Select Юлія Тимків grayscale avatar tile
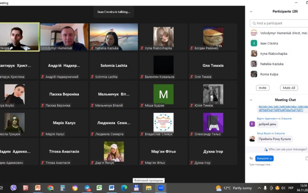The width and height of the screenshot is (308, 193). click(213, 94)
